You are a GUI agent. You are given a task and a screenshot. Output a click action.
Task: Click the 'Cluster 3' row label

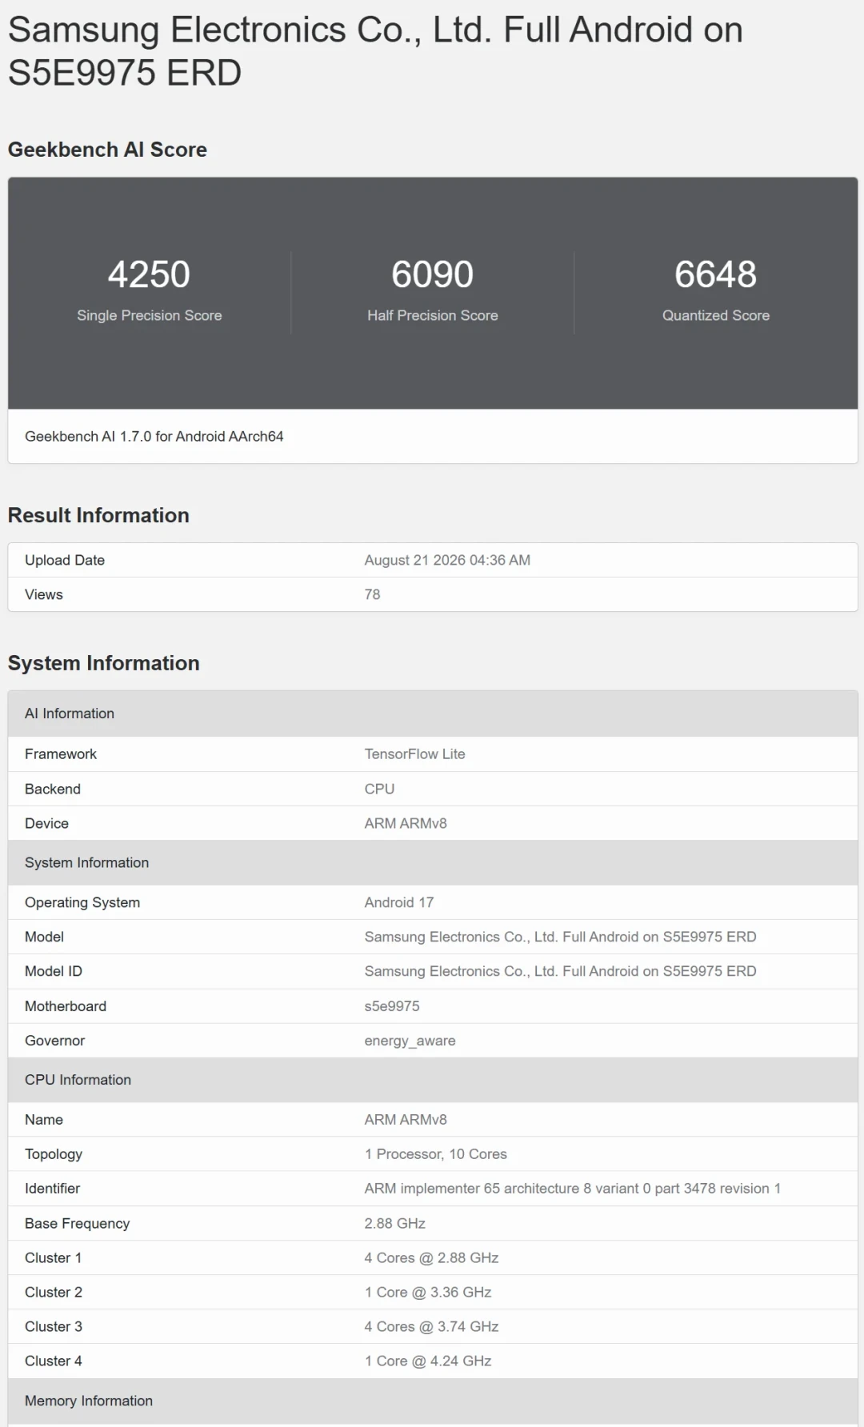pos(54,1327)
